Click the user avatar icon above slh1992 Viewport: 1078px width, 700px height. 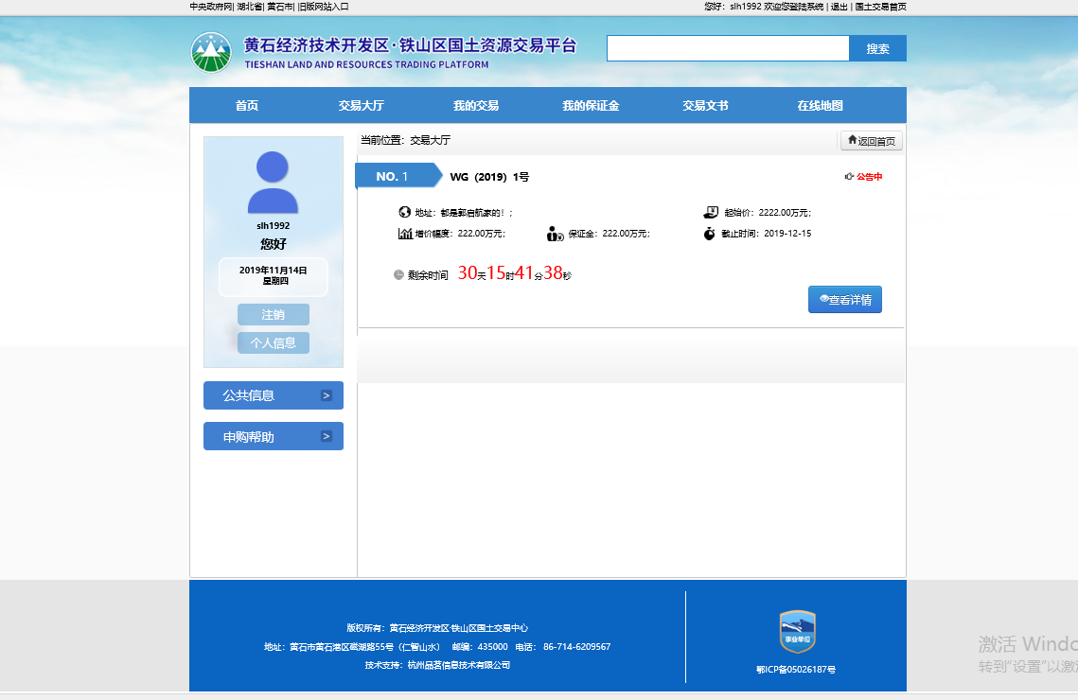click(273, 183)
